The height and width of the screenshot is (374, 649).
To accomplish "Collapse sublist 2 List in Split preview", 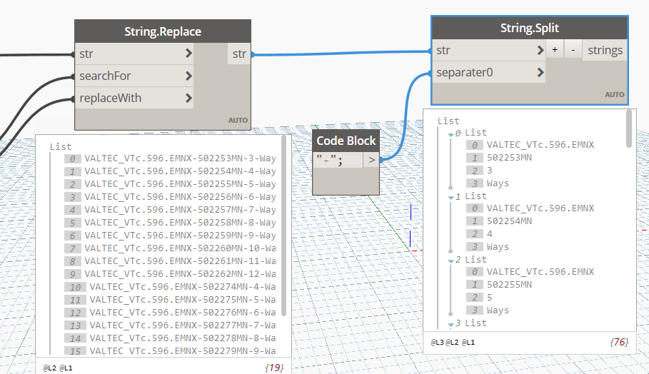I will 451,261.
